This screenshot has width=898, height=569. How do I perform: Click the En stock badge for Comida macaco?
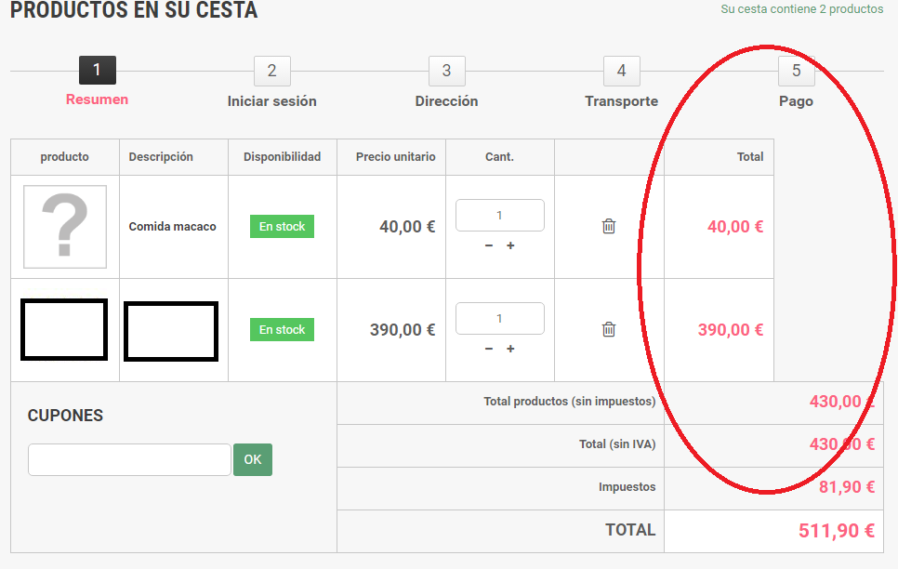click(x=282, y=227)
